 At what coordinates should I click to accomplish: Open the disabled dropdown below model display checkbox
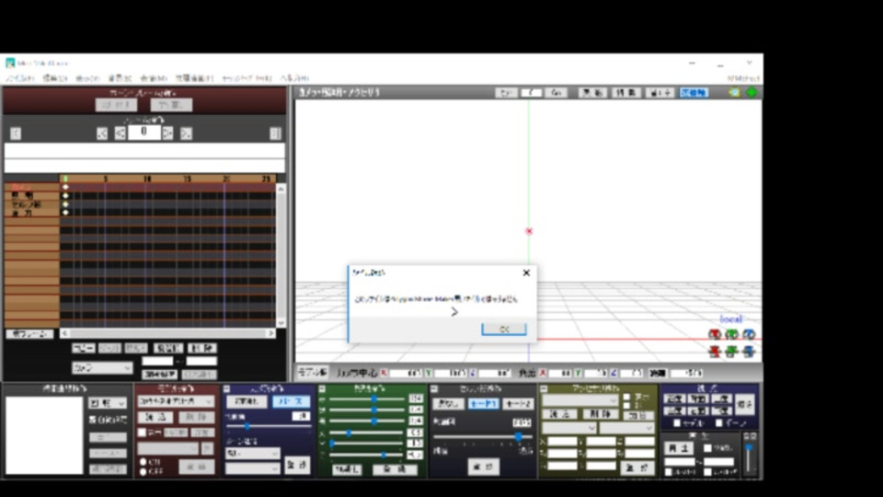click(x=167, y=449)
